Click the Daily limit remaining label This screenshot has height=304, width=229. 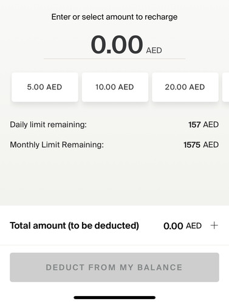[x=48, y=125]
